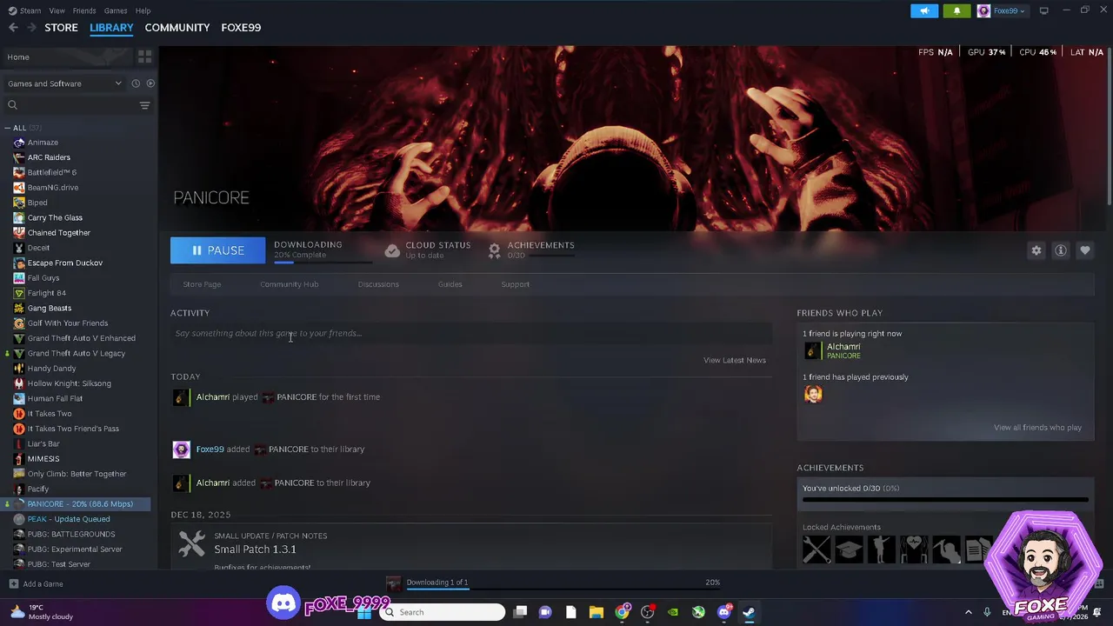Open the FOXE99 profile tab
The width and height of the screenshot is (1113, 626).
click(x=241, y=28)
